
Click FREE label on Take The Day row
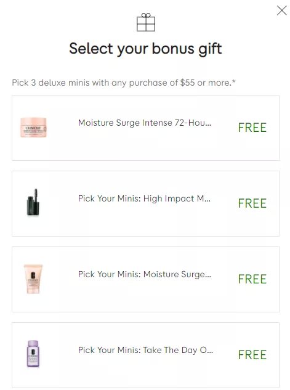tap(252, 355)
